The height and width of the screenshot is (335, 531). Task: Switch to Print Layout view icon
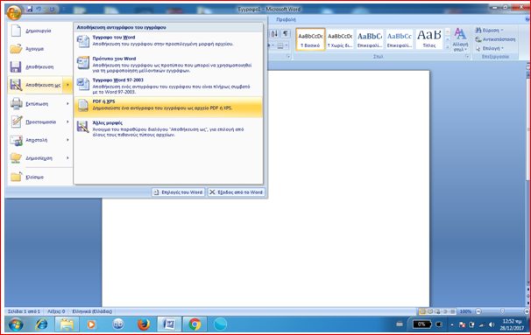422,311
